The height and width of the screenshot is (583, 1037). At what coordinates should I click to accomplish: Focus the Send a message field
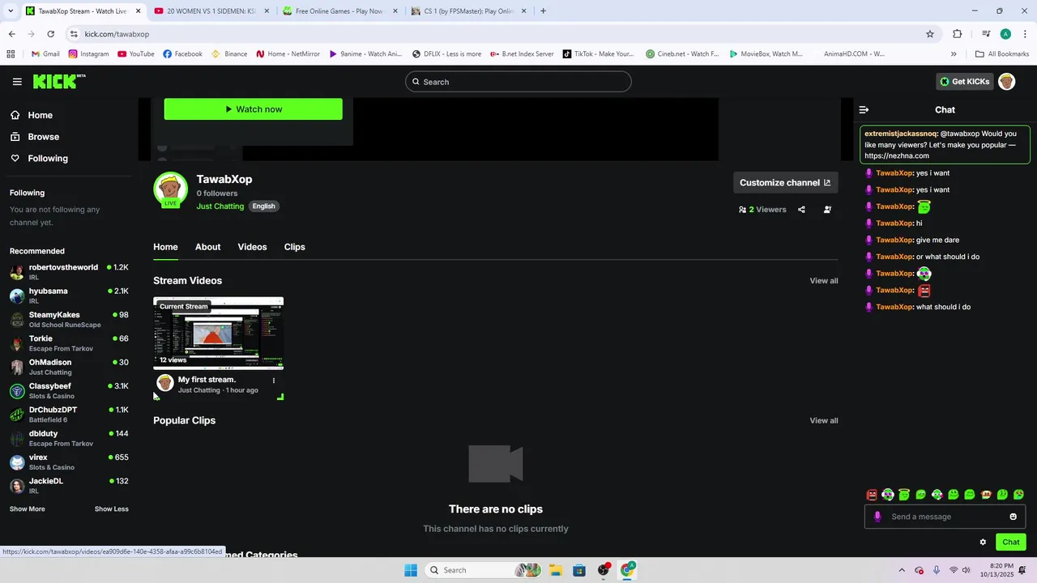(945, 517)
